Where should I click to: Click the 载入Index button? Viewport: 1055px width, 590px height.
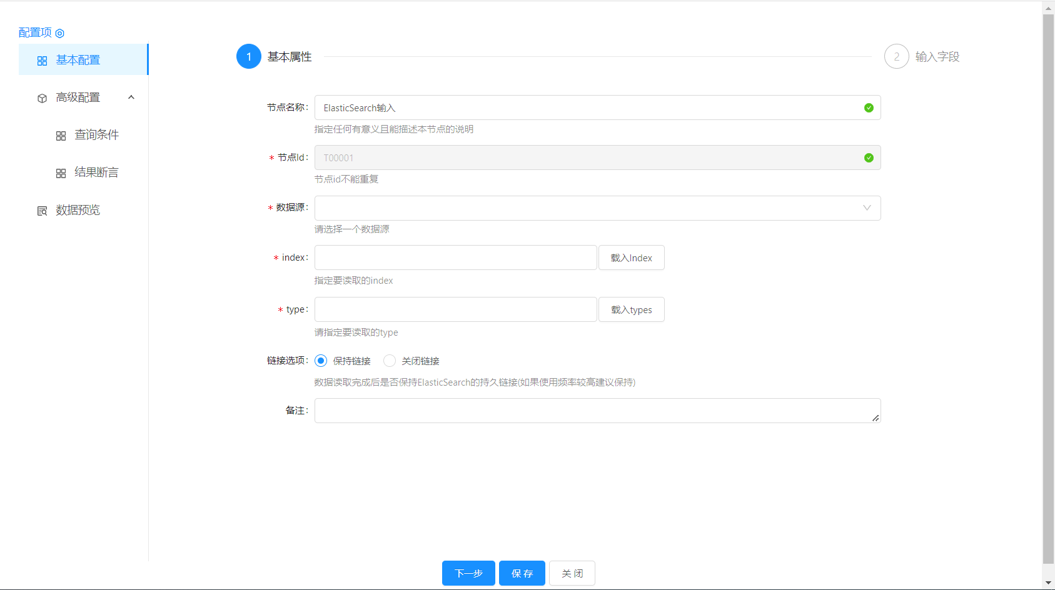(x=631, y=258)
